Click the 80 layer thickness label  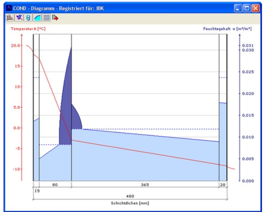pyautogui.click(x=55, y=185)
